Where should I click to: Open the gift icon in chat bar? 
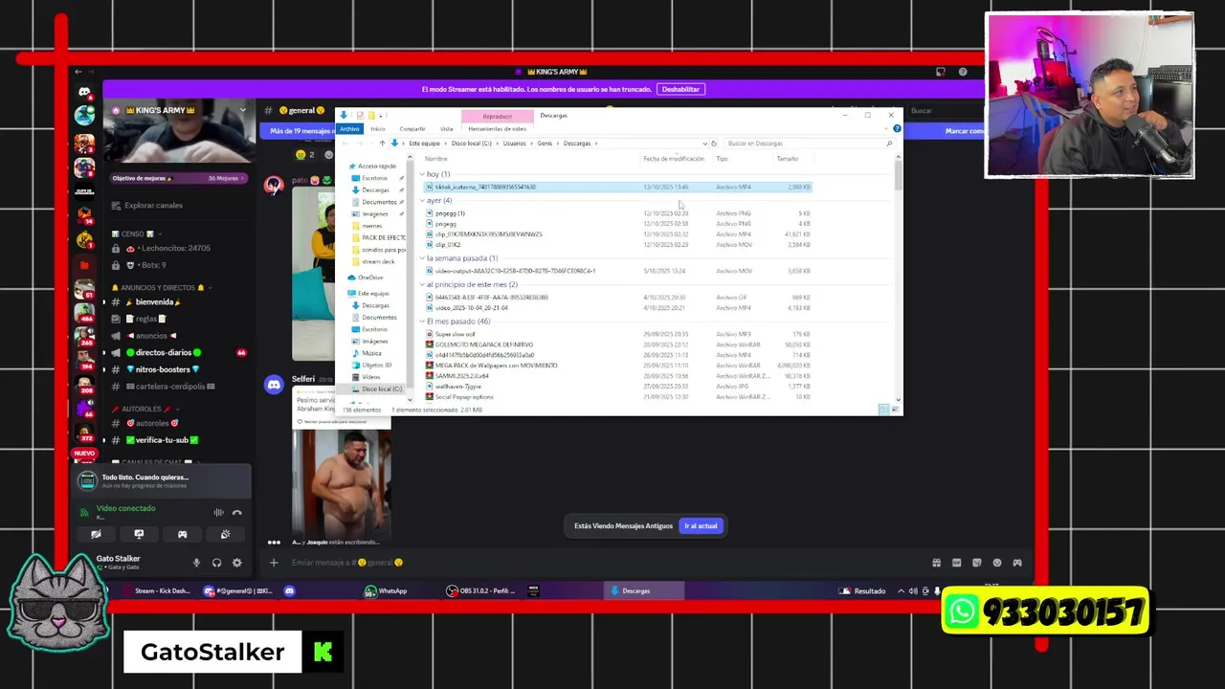coord(936,563)
